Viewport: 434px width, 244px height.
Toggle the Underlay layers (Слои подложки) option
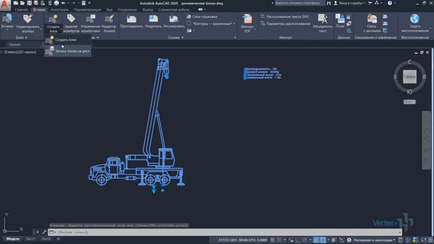(202, 17)
